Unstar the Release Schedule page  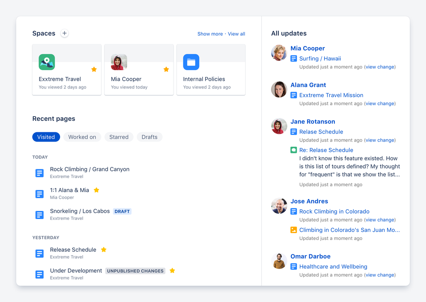click(104, 250)
